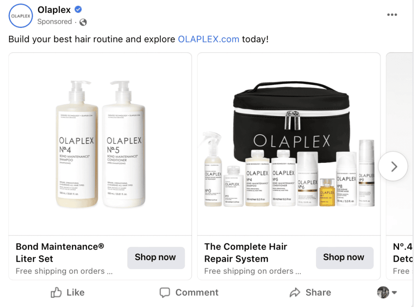Click the Bond Maintenance Liter Set title

[60, 252]
